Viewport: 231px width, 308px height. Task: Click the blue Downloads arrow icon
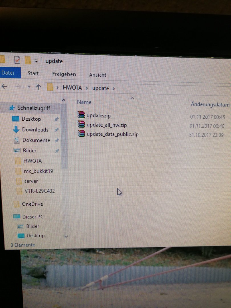click(16, 130)
